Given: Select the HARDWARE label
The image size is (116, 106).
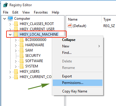Looking at the screenshot, I should coord(35,45).
